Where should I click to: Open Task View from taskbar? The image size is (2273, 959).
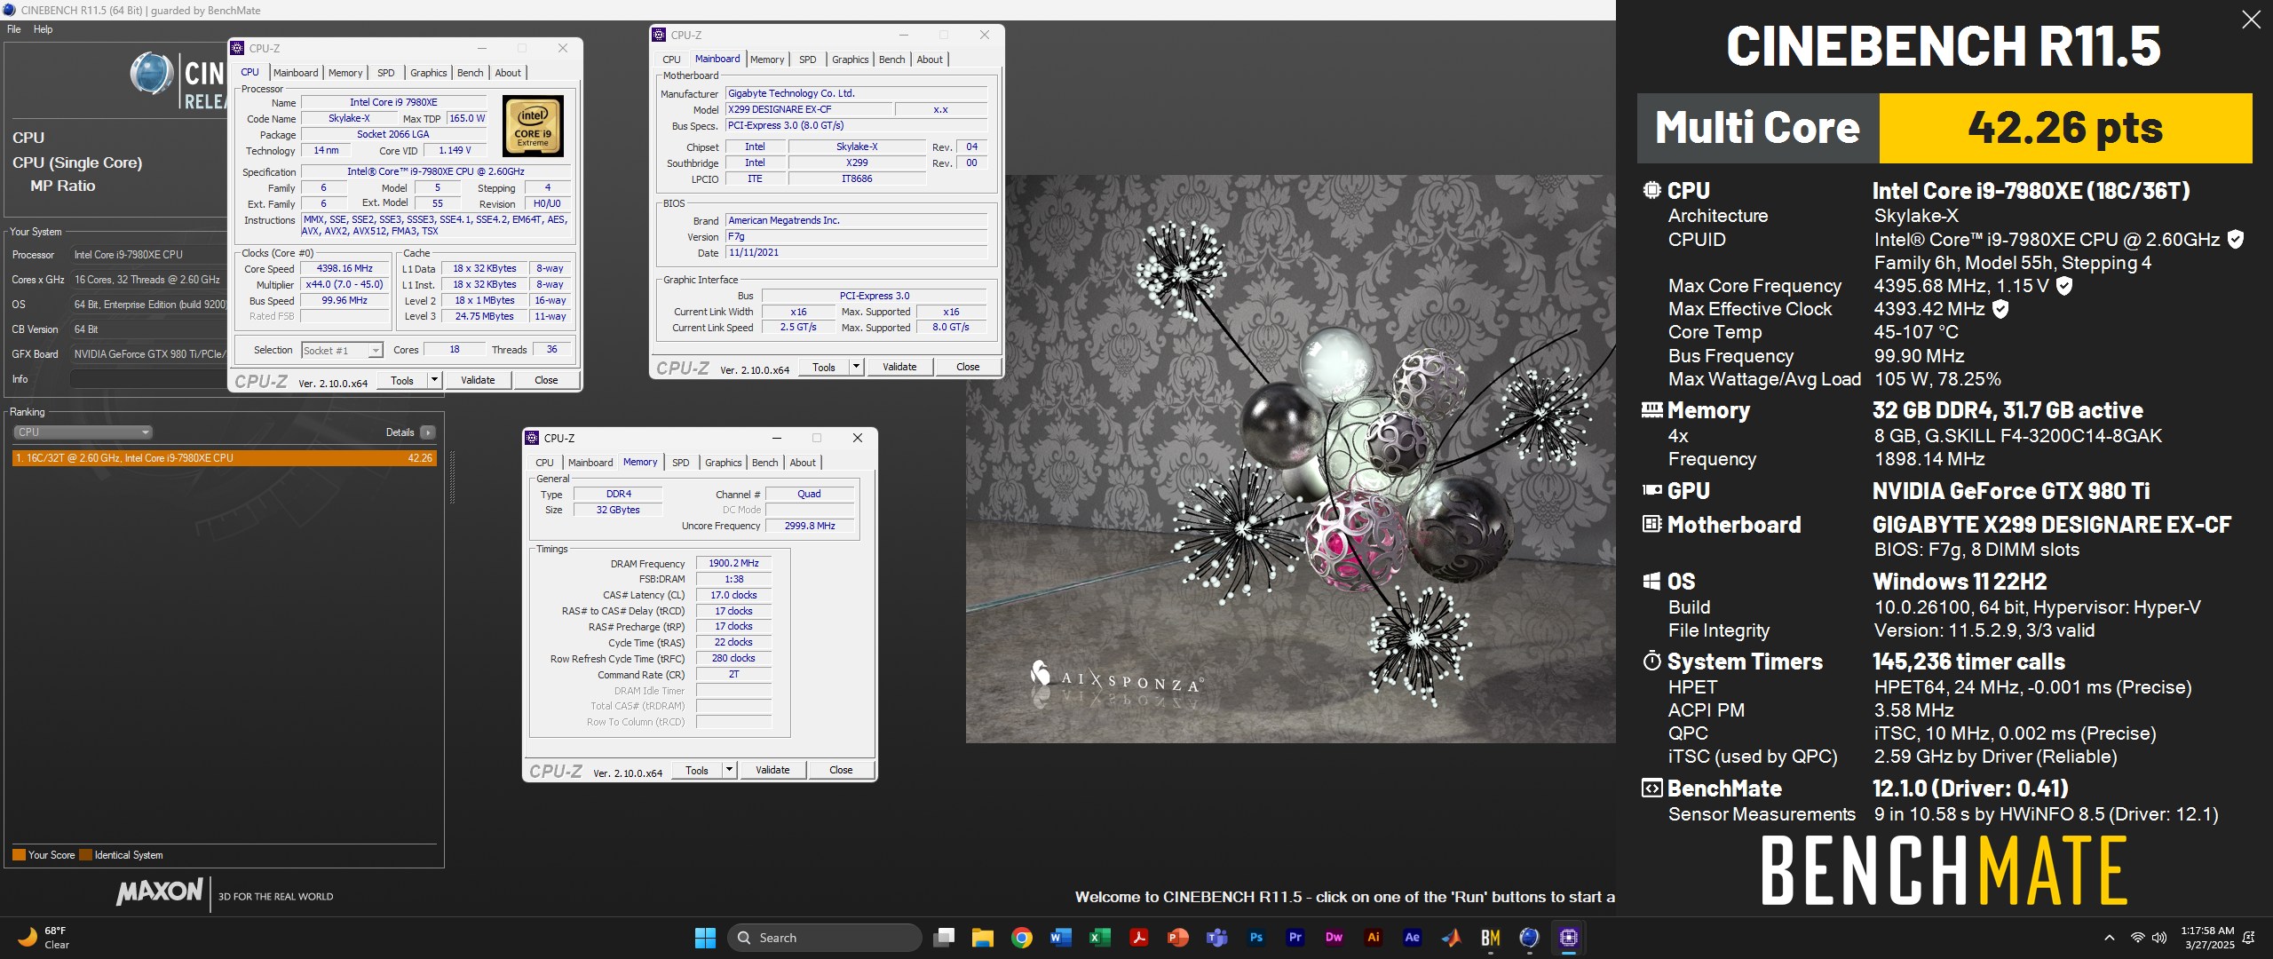[944, 938]
